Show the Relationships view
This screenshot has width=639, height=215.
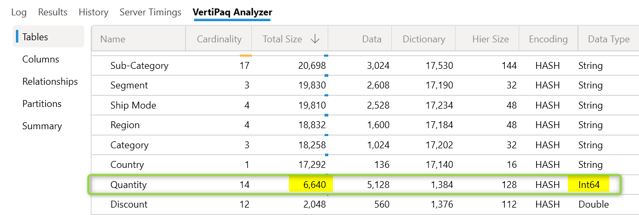point(50,82)
